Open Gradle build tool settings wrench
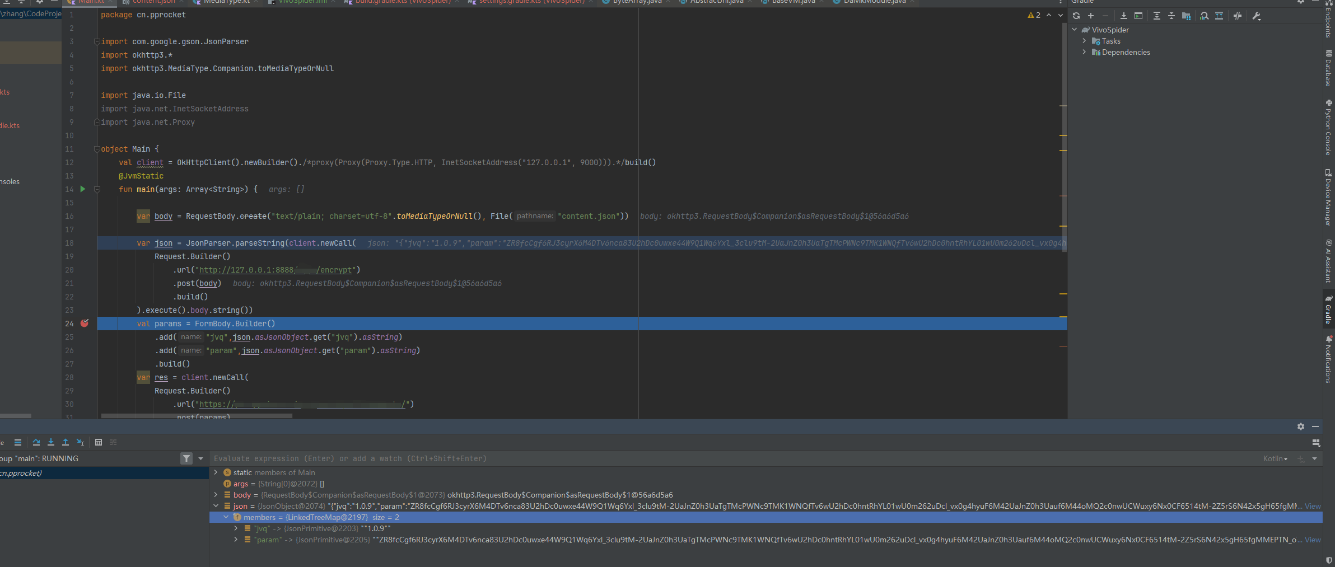The width and height of the screenshot is (1335, 567). 1257,16
